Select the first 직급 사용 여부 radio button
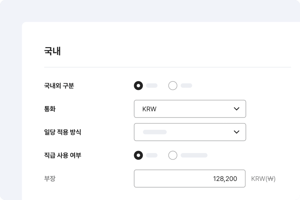This screenshot has width=300, height=200. (x=138, y=155)
